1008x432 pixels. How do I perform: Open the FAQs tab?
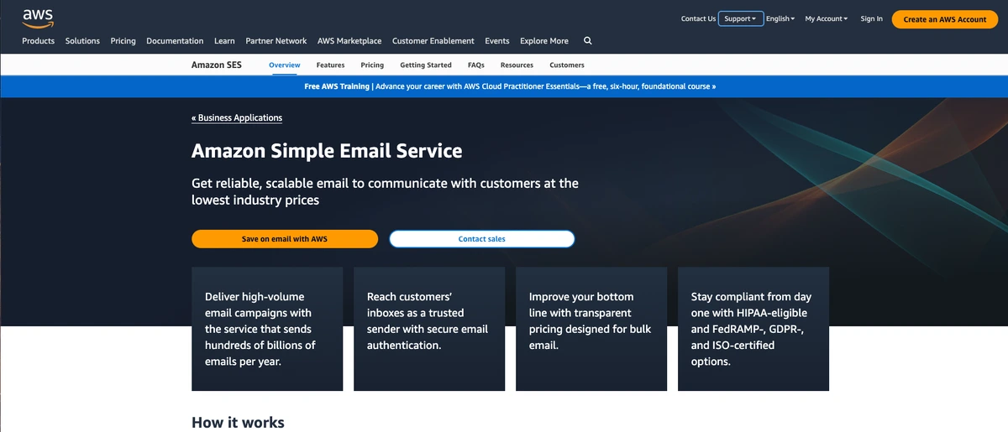pyautogui.click(x=476, y=65)
